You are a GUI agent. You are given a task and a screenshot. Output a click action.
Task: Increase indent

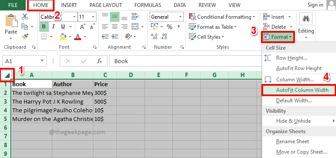(x=115, y=37)
